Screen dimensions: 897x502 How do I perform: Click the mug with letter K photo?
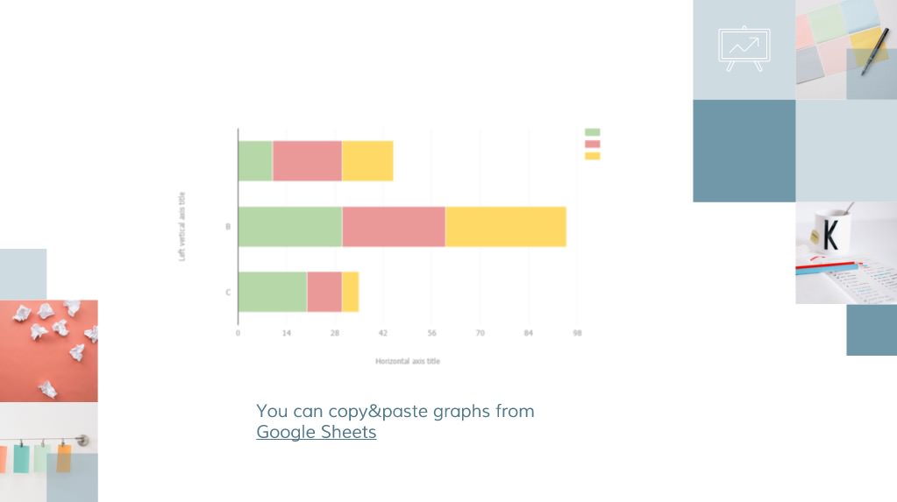coord(846,252)
